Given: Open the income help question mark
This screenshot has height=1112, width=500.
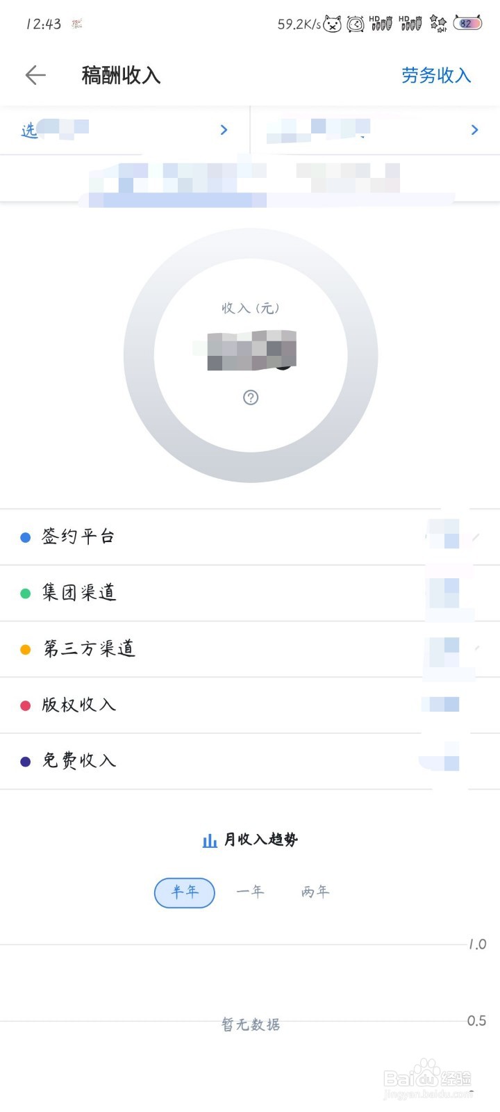Looking at the screenshot, I should point(251,398).
